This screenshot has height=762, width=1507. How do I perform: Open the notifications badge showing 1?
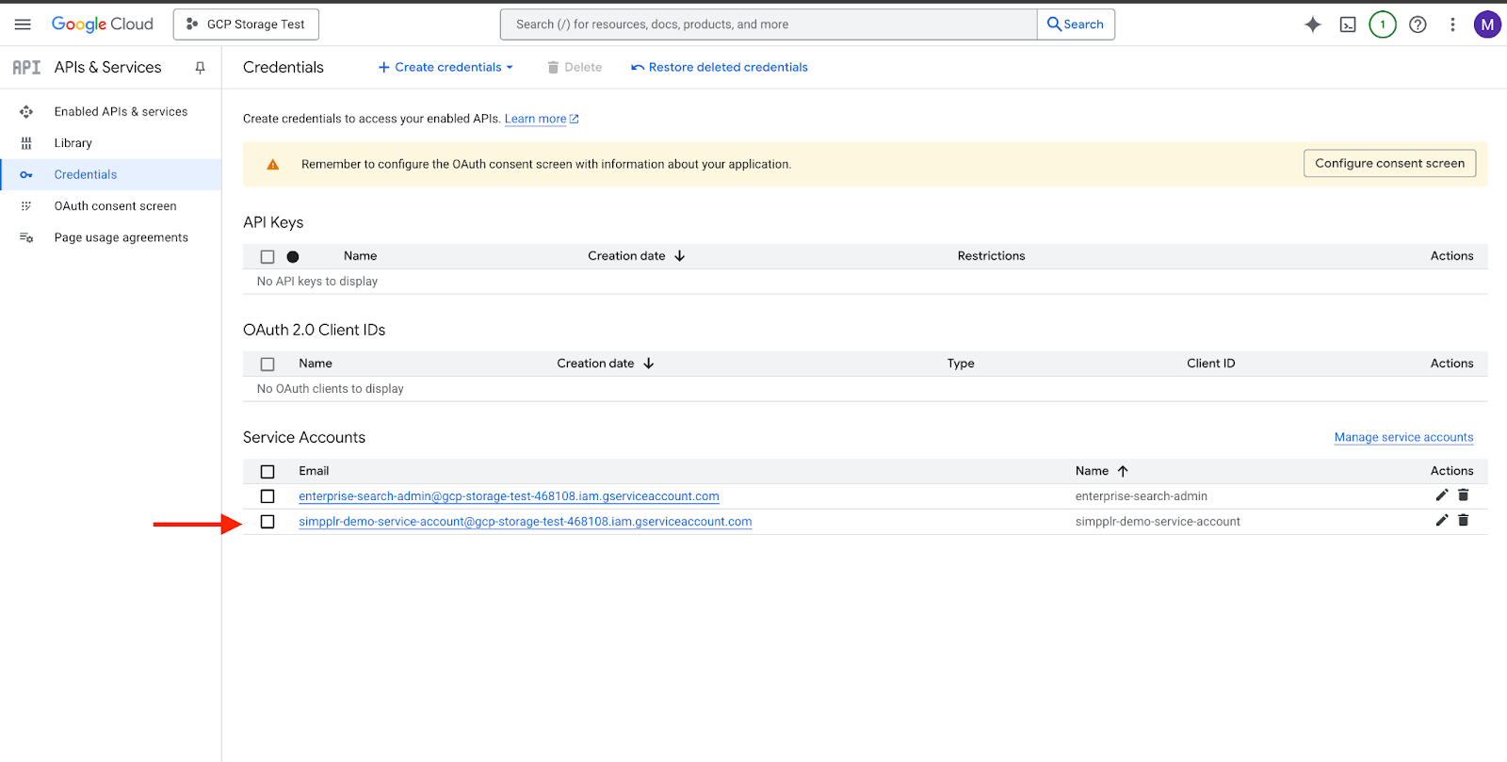pyautogui.click(x=1382, y=24)
